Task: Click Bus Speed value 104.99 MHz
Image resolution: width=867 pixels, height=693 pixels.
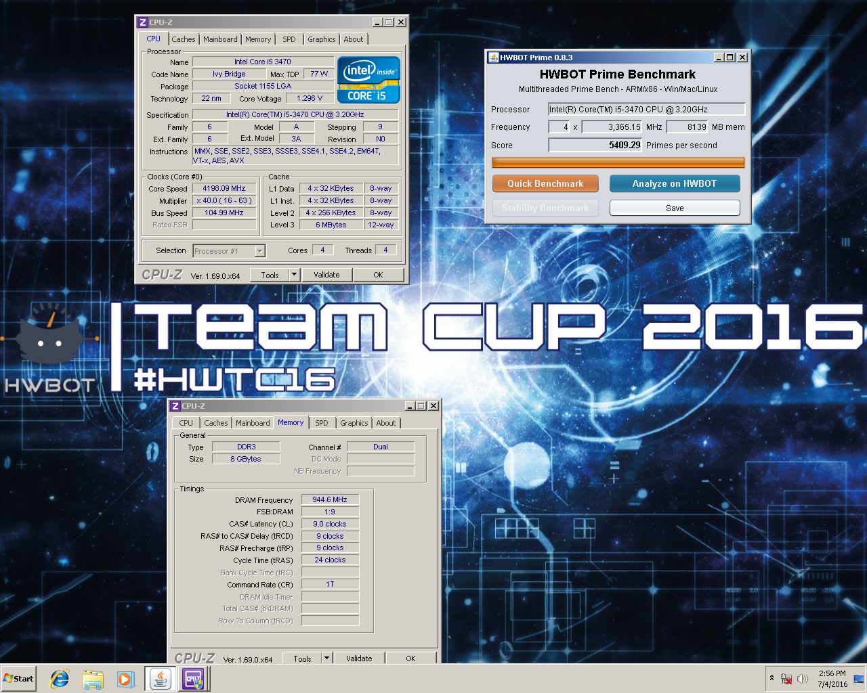Action: click(x=224, y=213)
